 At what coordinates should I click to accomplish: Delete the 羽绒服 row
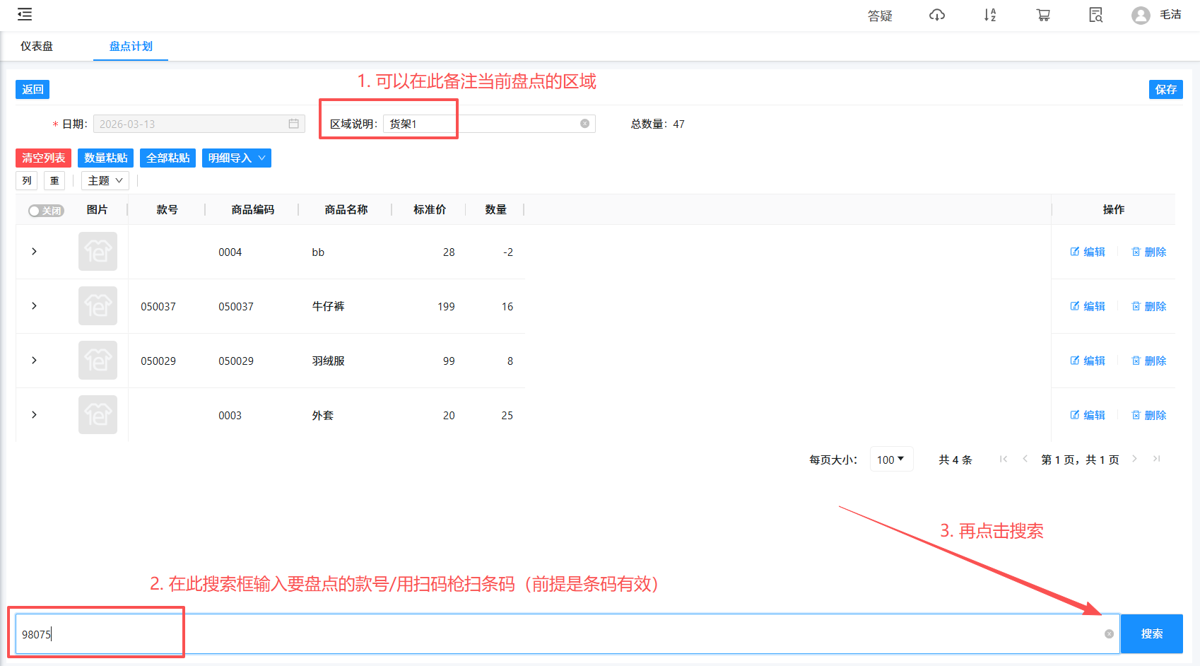tap(1148, 361)
